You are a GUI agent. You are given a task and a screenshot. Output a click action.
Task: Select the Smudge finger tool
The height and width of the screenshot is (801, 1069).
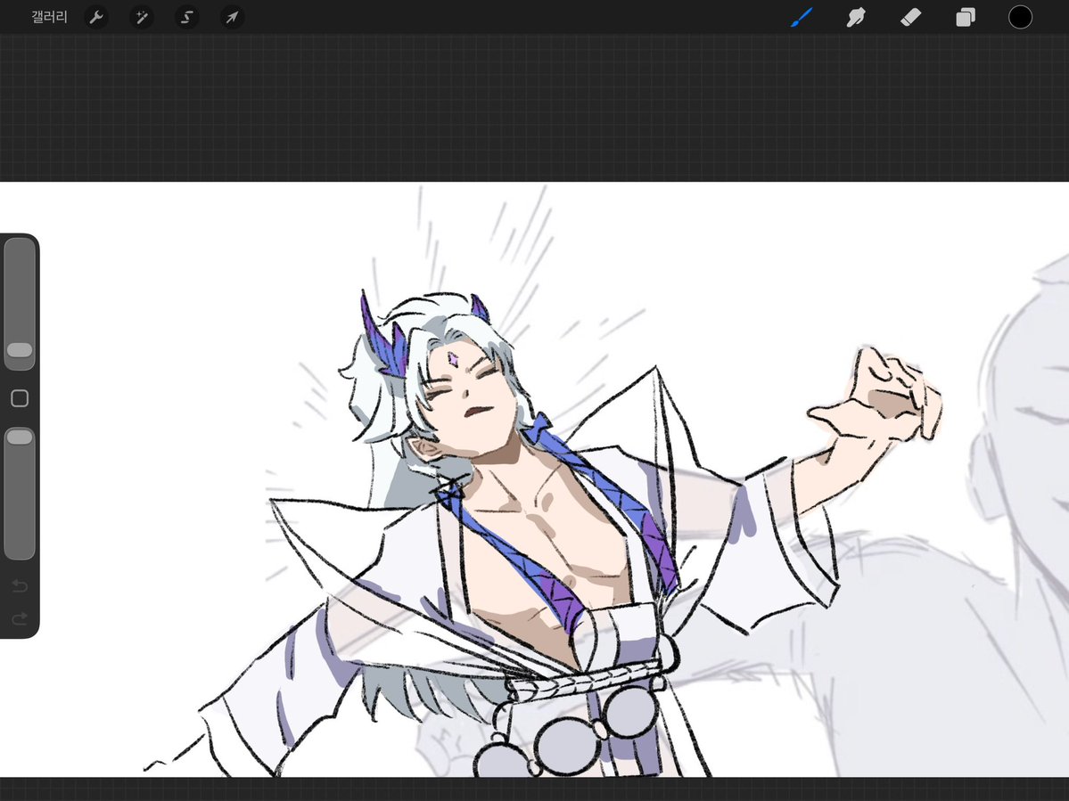pyautogui.click(x=856, y=17)
